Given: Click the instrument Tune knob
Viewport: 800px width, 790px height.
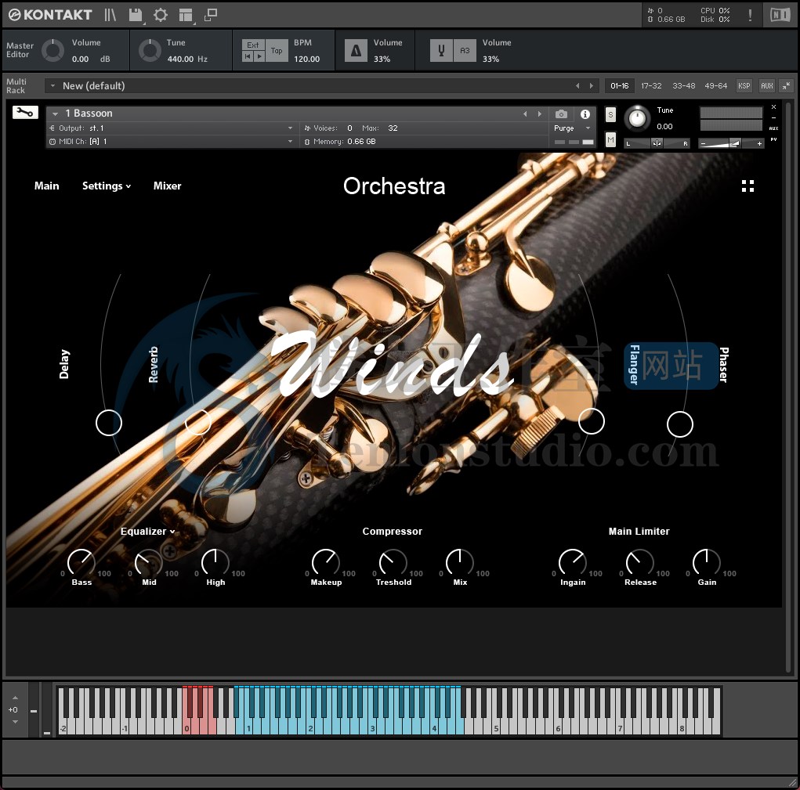Looking at the screenshot, I should (636, 118).
